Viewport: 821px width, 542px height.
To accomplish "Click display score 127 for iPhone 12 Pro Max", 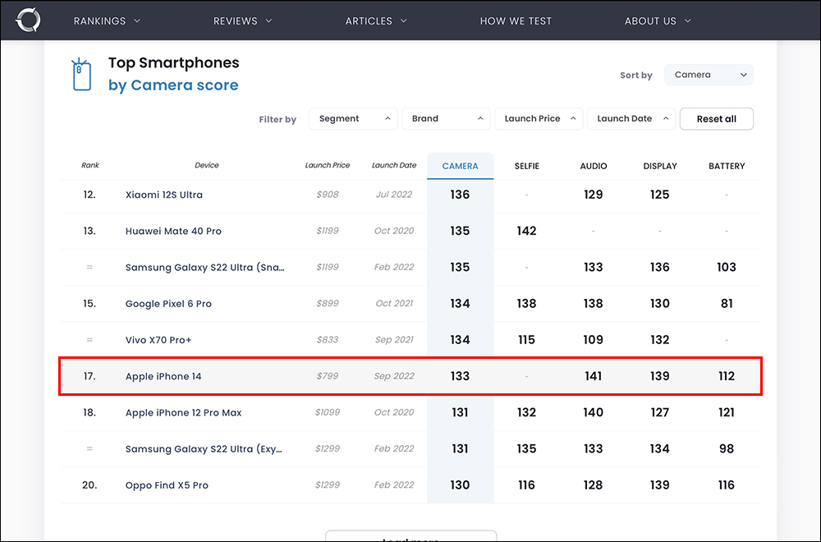I will (x=660, y=412).
